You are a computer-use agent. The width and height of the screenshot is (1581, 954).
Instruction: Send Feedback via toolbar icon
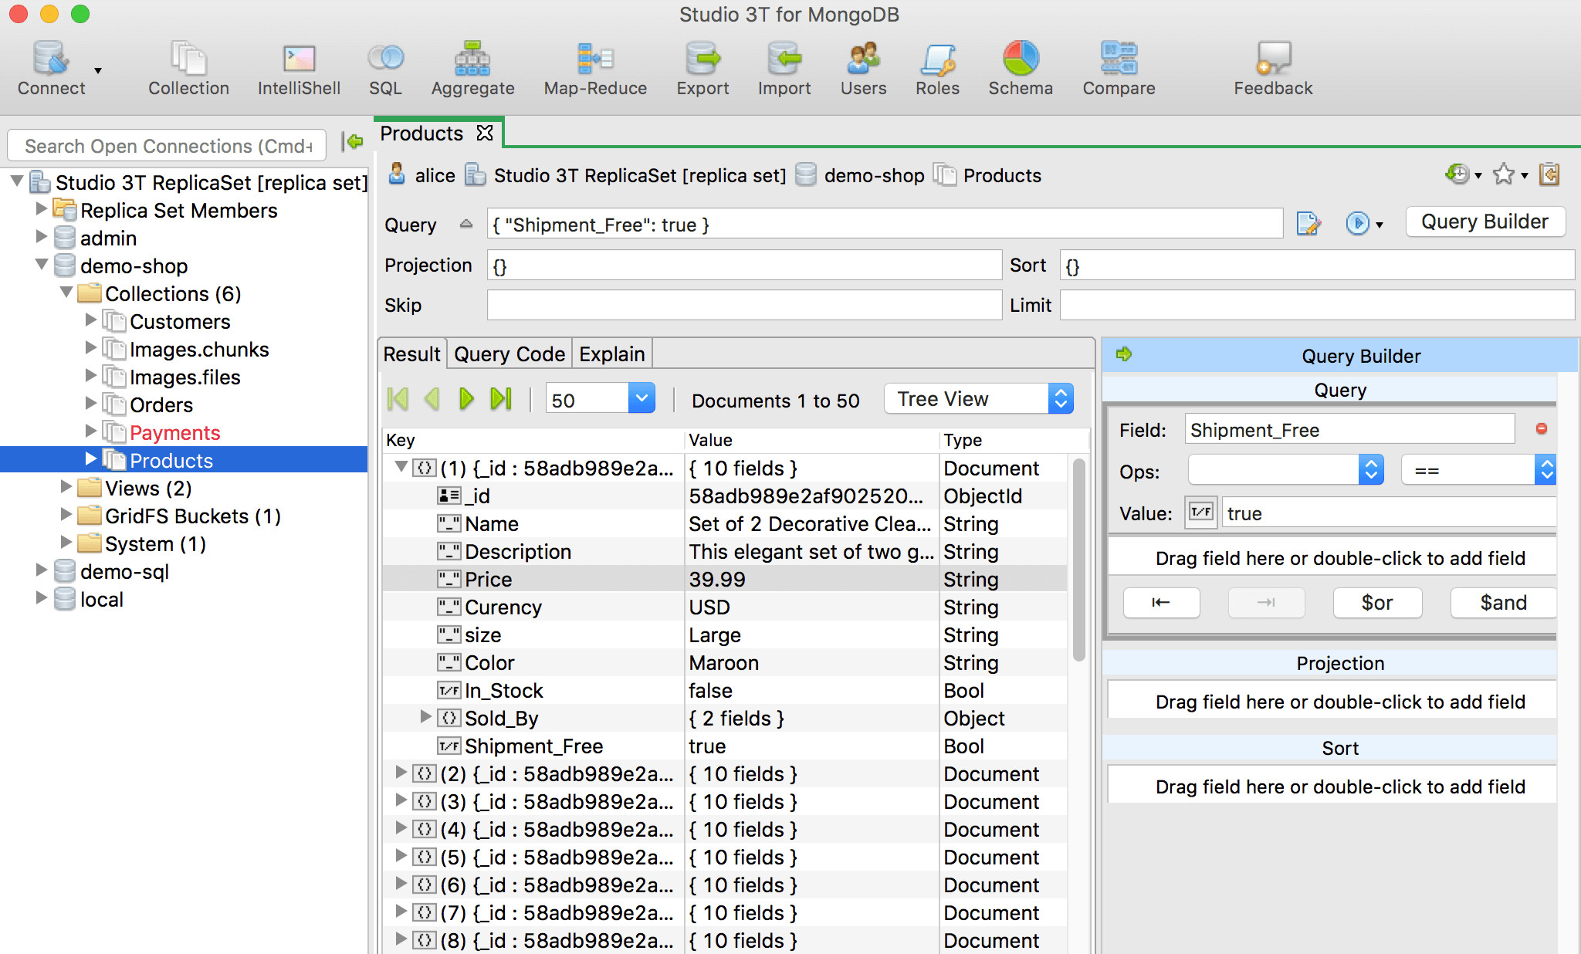(x=1273, y=69)
